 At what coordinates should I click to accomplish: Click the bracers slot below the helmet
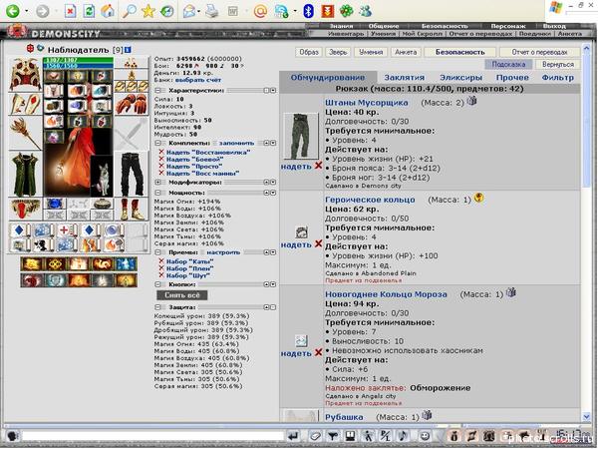pos(25,104)
